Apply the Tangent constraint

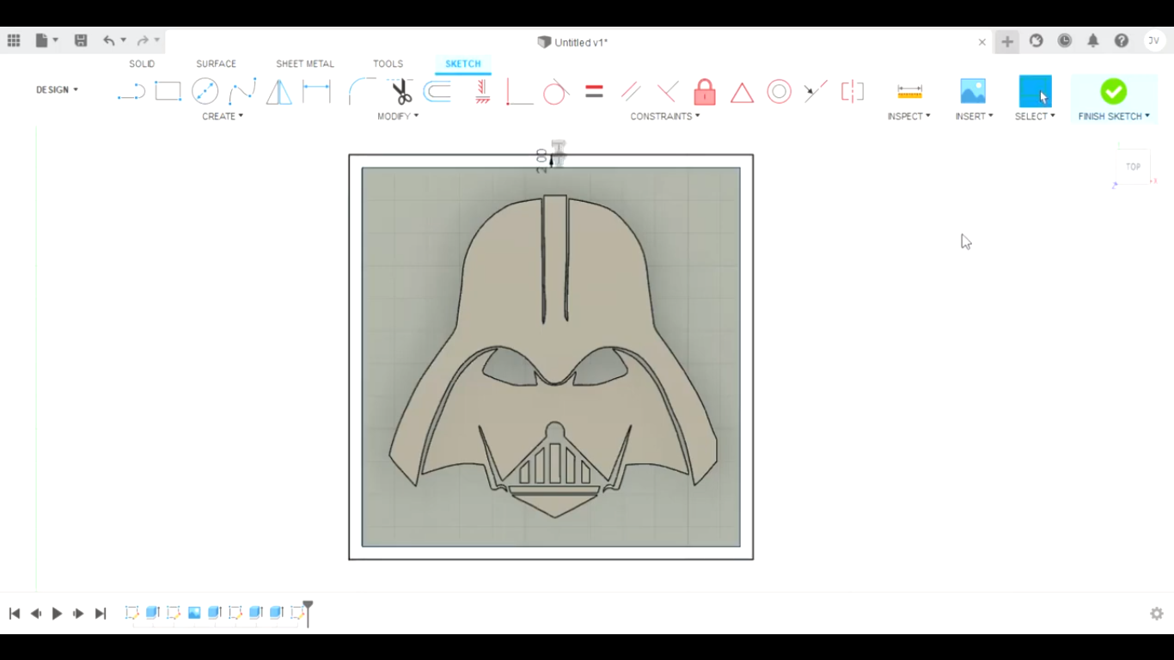point(556,91)
